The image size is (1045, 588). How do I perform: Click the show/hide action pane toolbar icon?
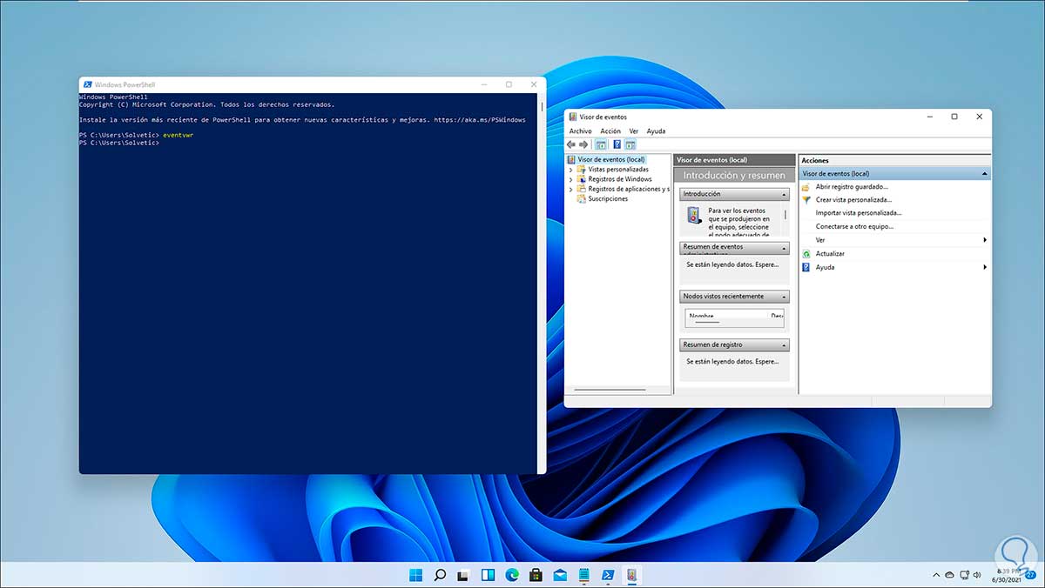click(630, 144)
